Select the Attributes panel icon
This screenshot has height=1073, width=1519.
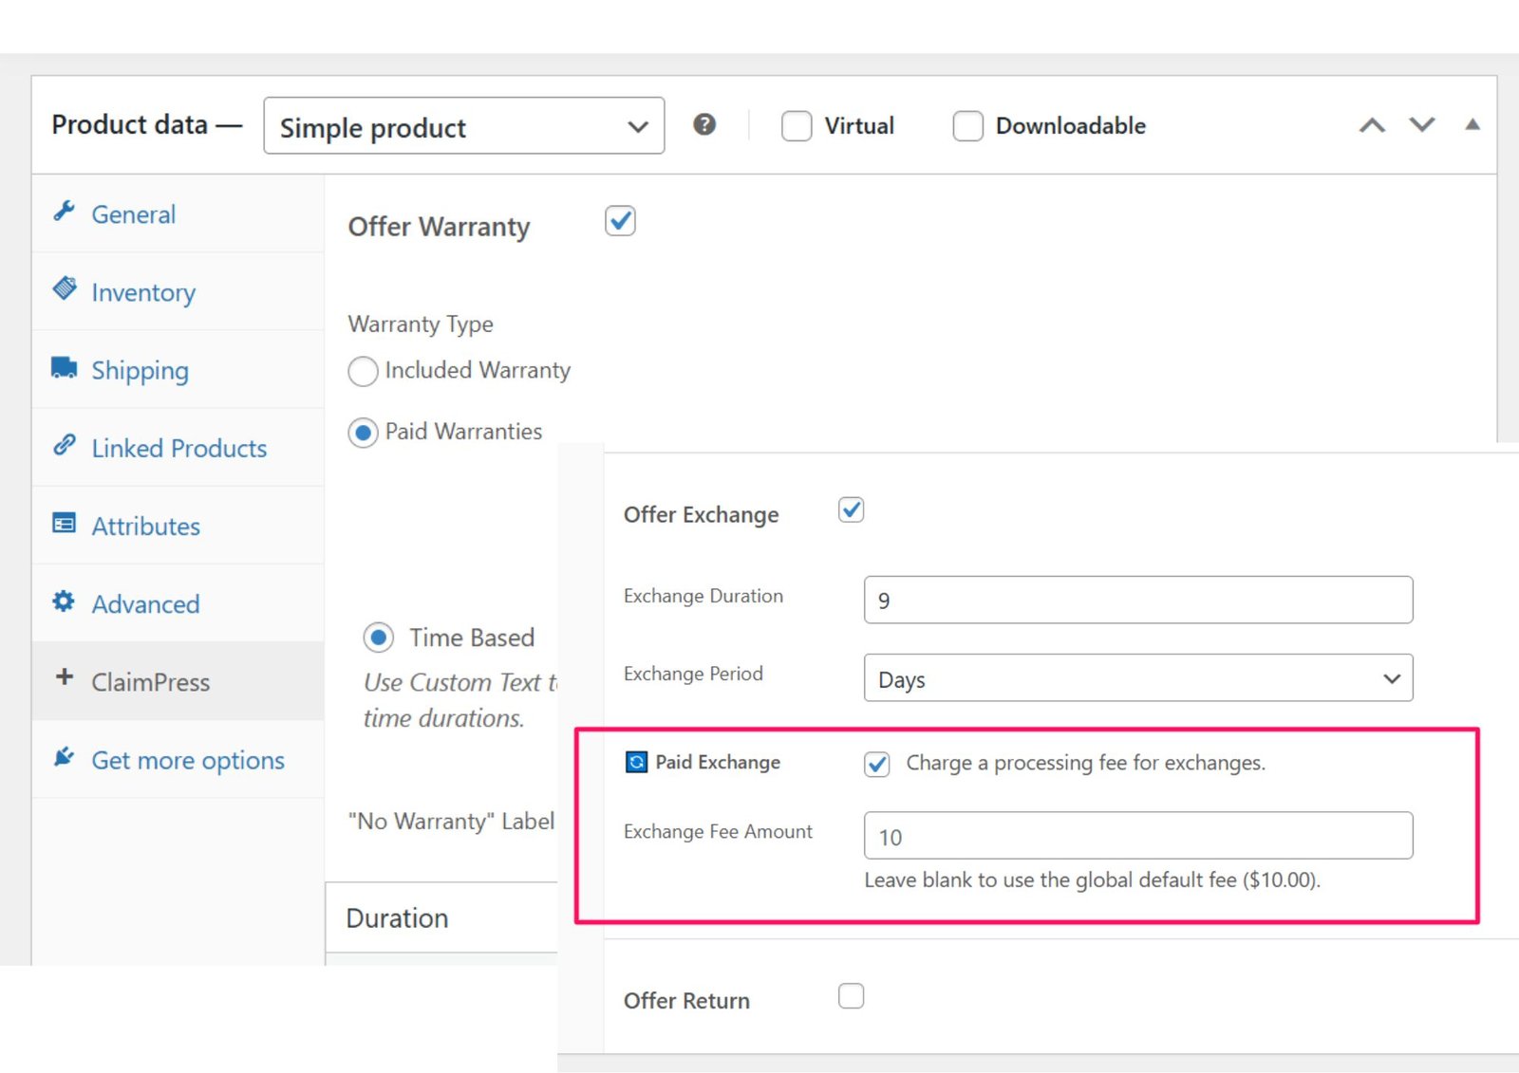63,525
